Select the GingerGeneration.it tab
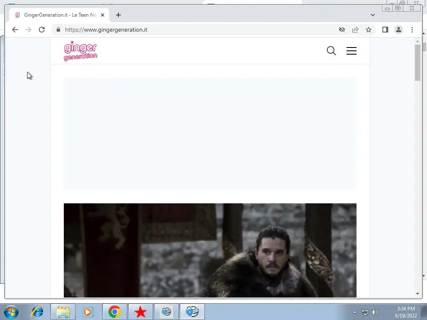427x320 pixels. point(59,15)
